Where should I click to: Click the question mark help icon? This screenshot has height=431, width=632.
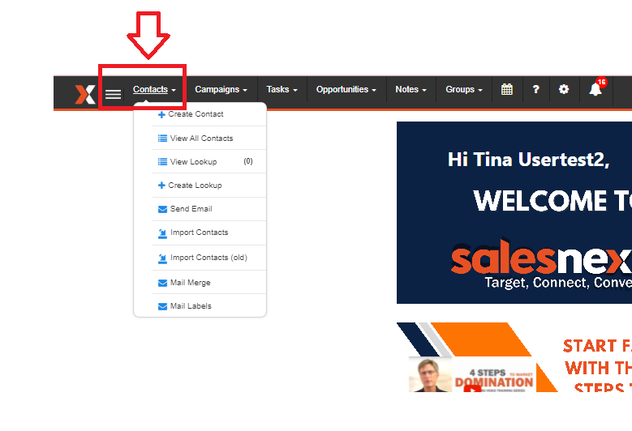(x=535, y=90)
